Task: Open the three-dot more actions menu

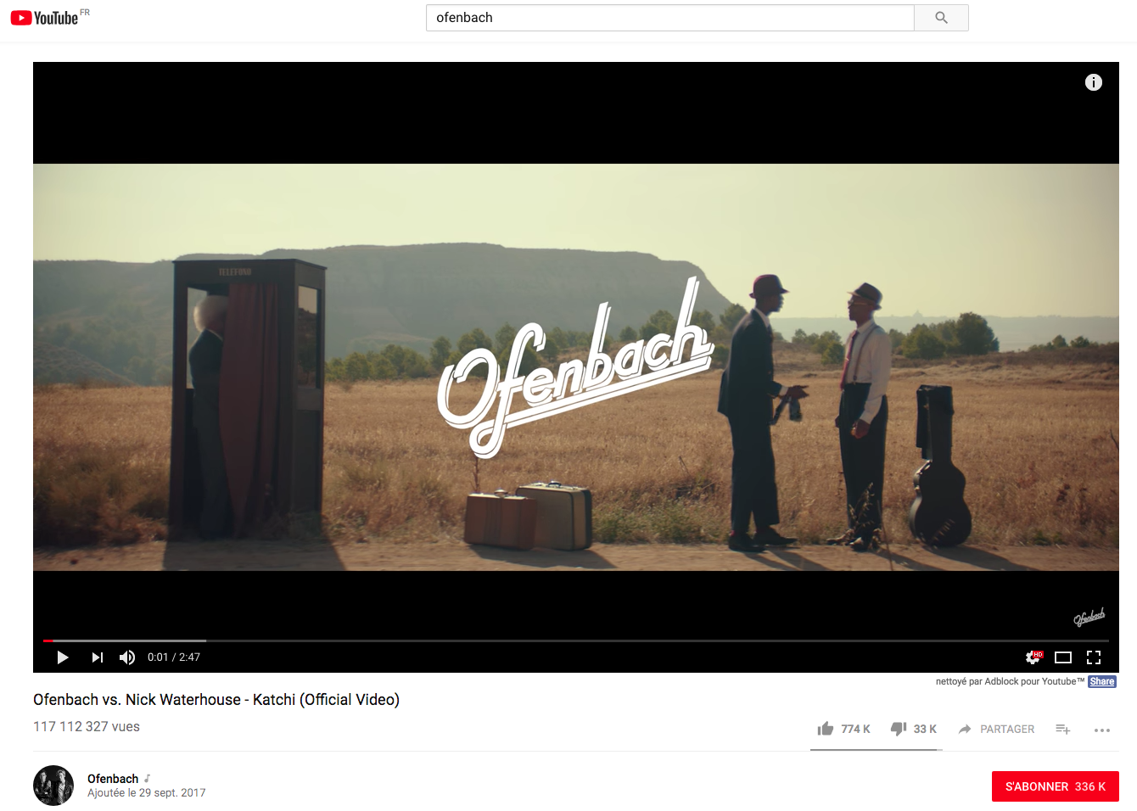Action: point(1102,730)
